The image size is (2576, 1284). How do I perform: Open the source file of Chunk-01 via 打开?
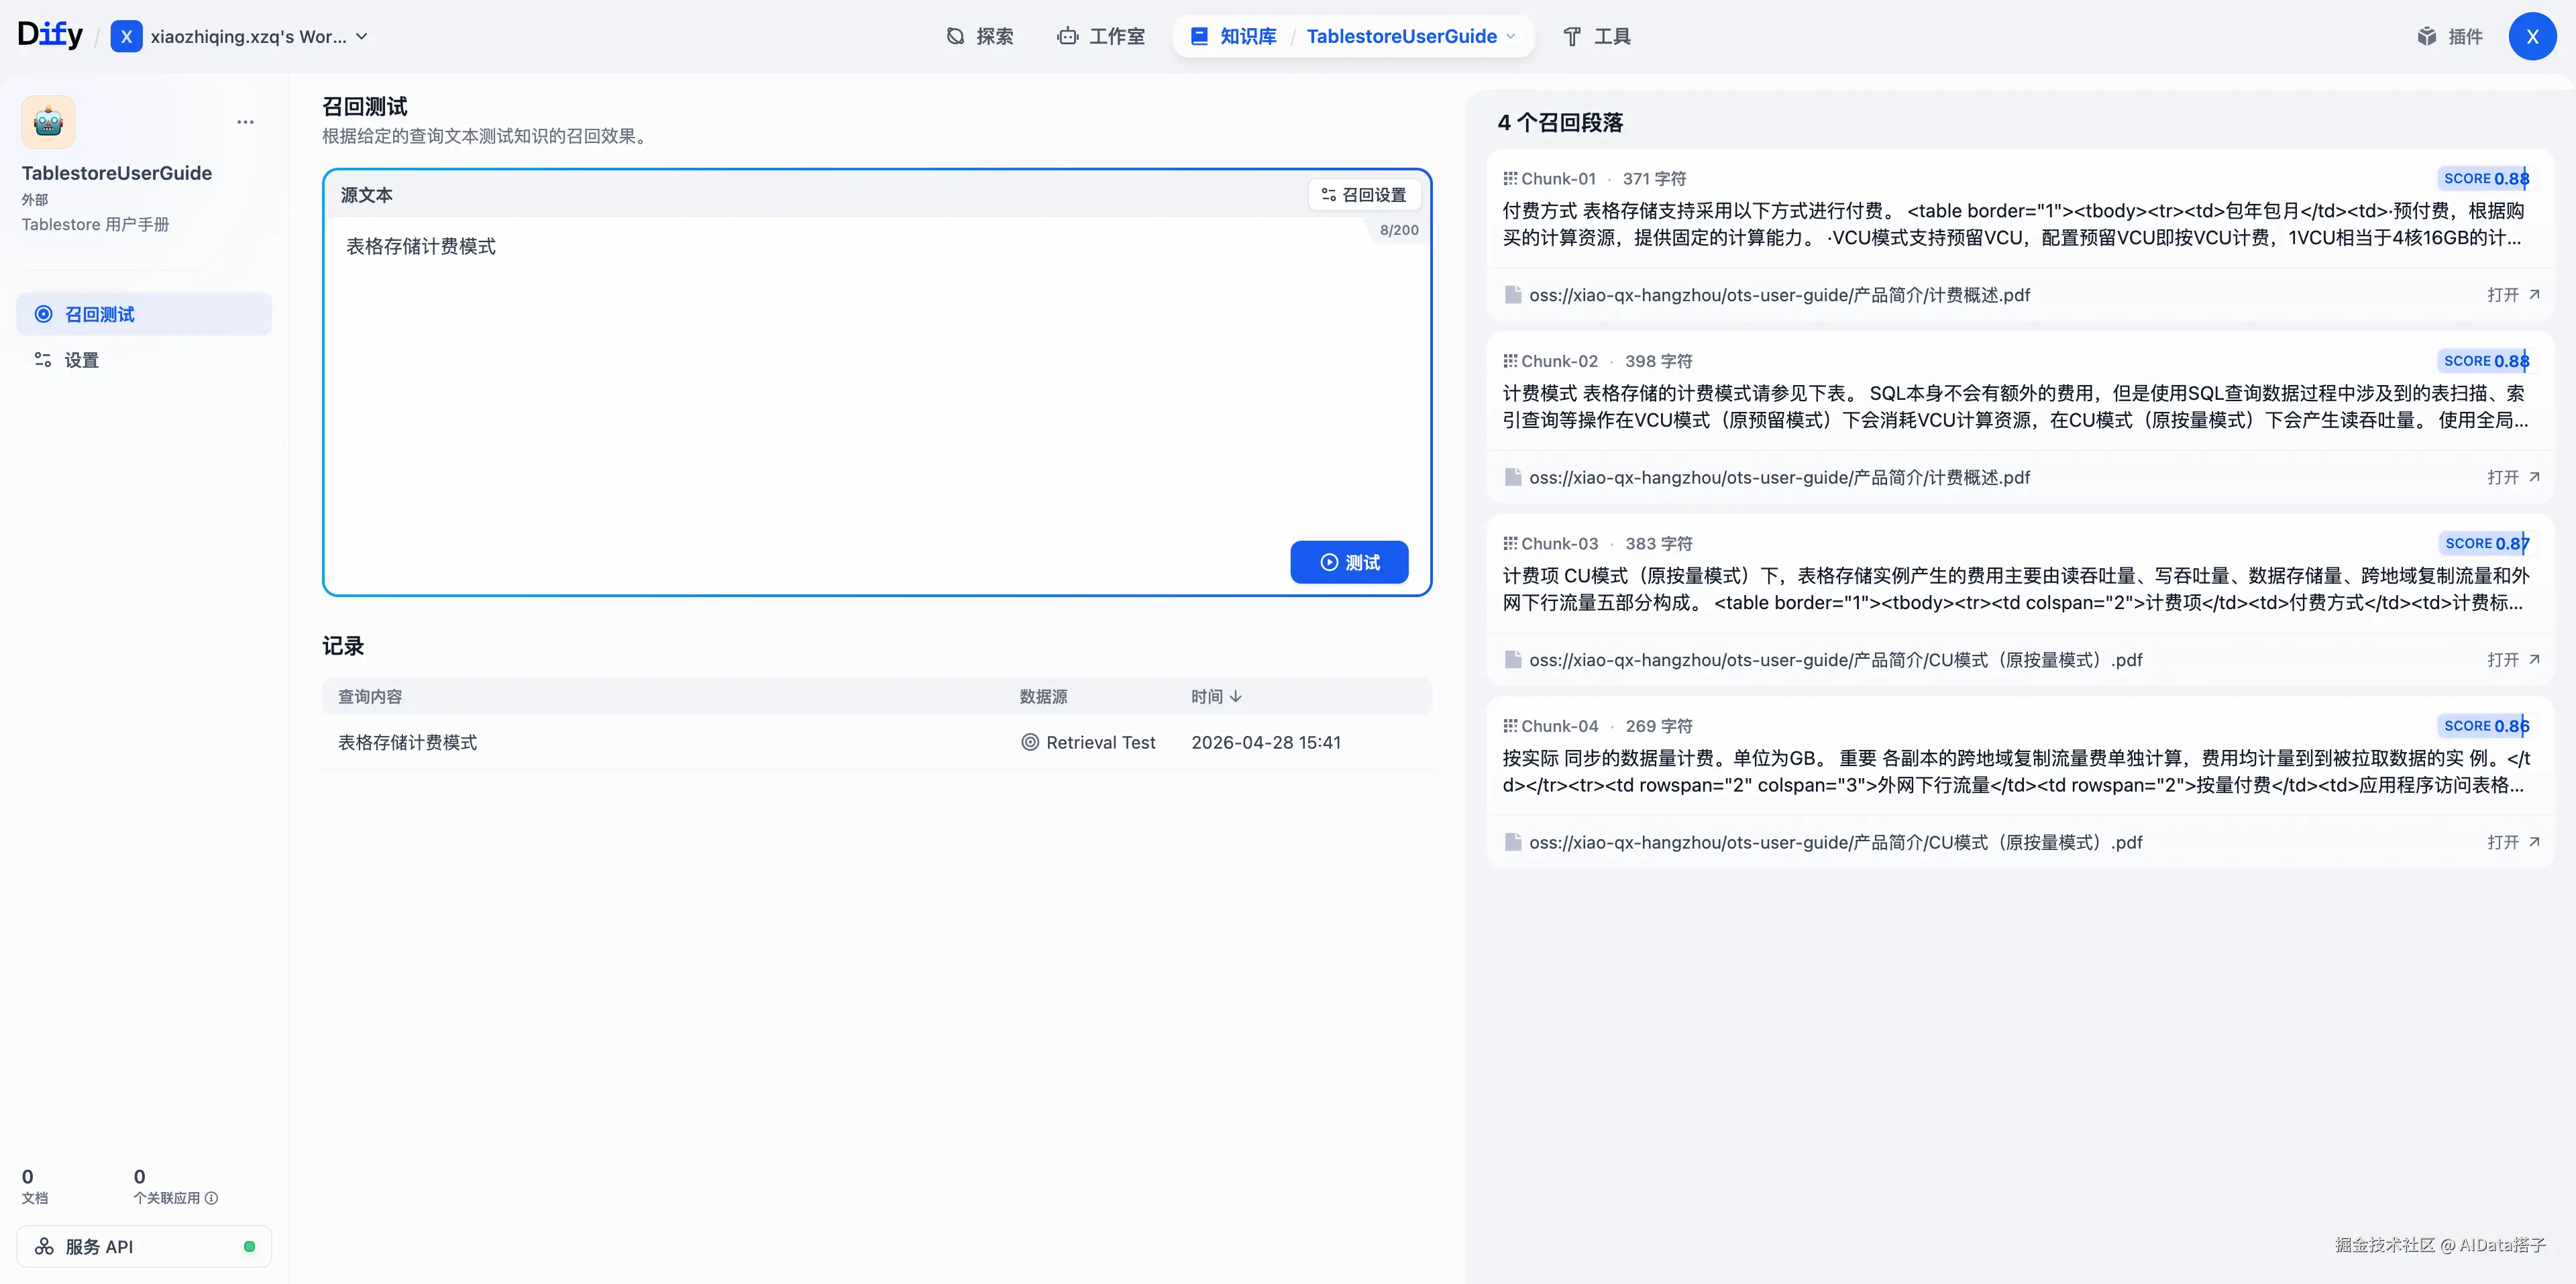pyautogui.click(x=2513, y=295)
